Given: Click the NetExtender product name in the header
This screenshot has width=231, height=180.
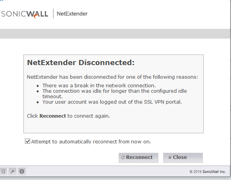Looking at the screenshot, I should 72,14.
